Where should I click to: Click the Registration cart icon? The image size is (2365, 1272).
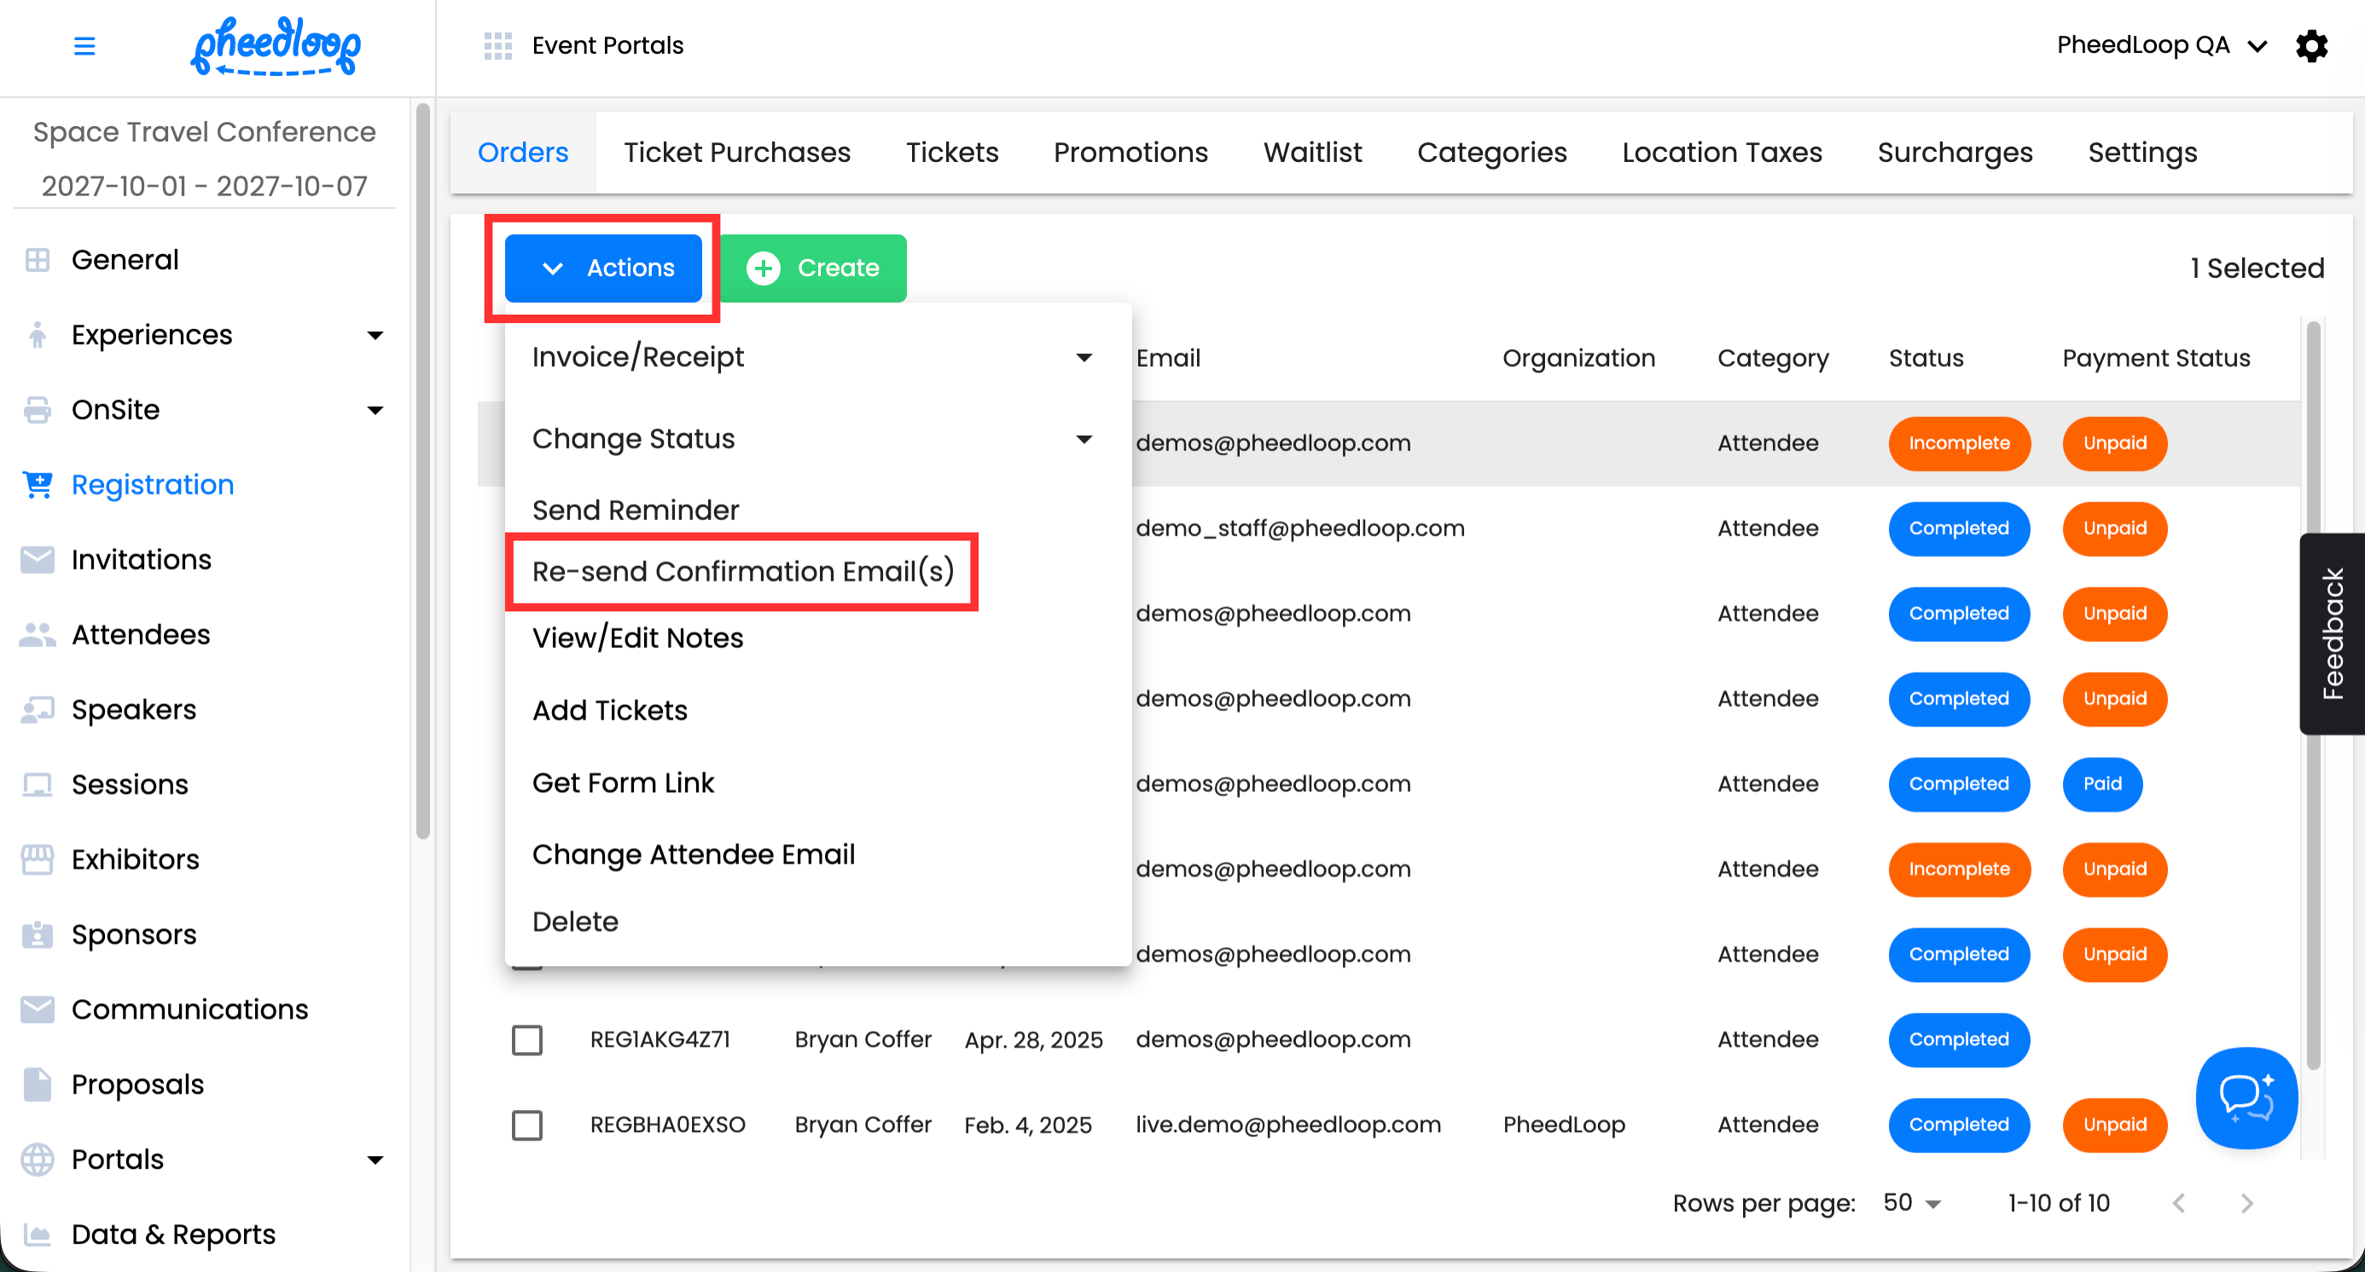coord(38,484)
